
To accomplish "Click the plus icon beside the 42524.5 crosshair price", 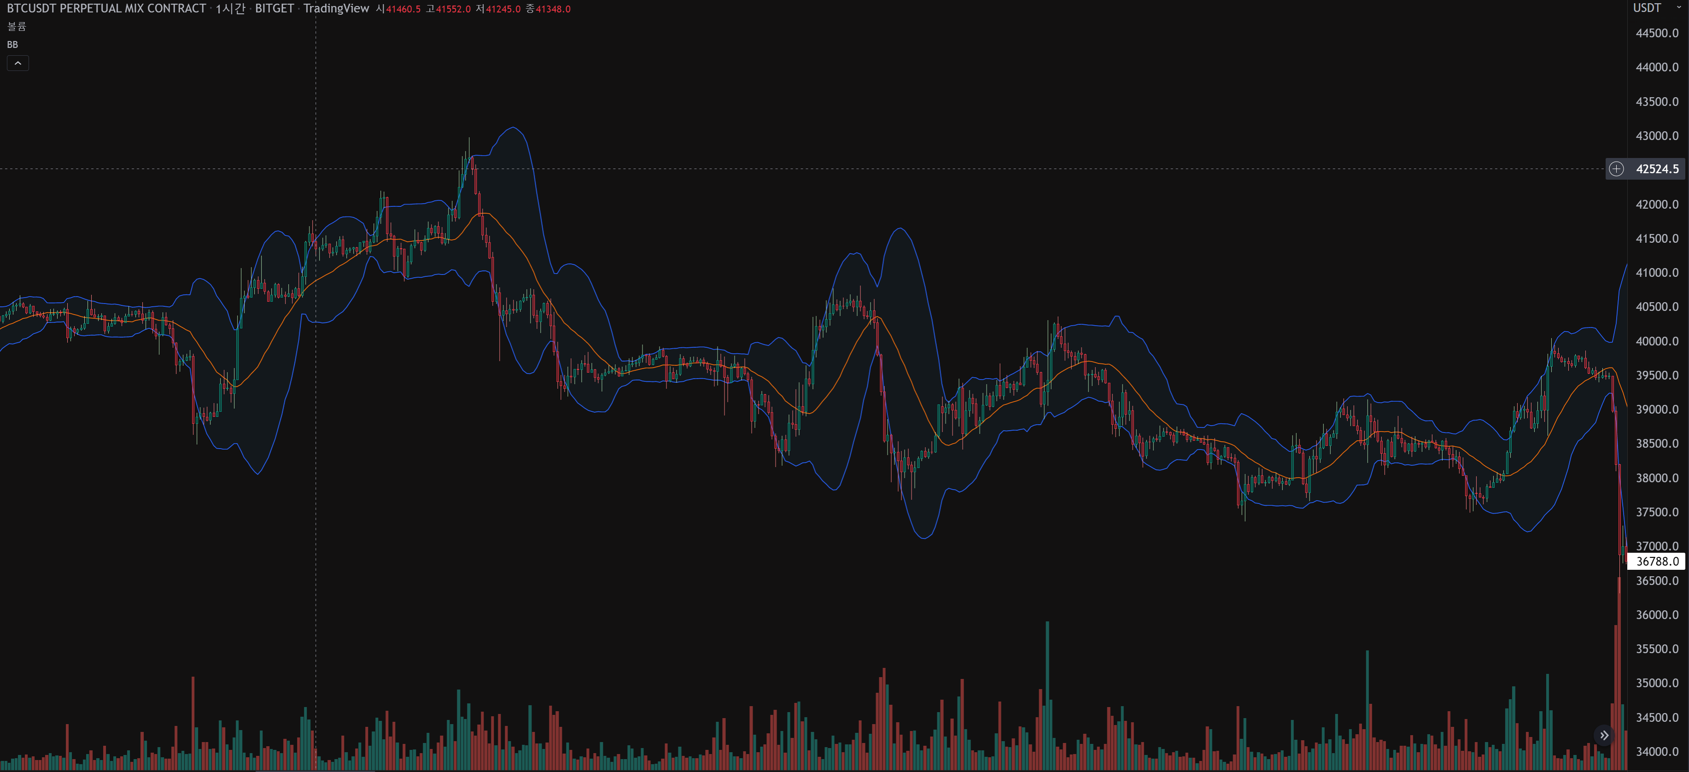I will [x=1616, y=169].
